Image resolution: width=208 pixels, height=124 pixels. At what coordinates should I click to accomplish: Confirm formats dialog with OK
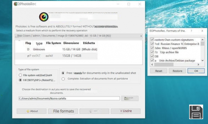196,71
